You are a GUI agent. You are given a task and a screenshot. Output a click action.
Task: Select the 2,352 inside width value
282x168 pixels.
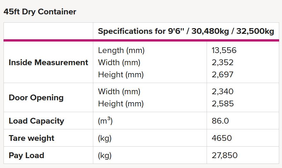click(x=223, y=62)
